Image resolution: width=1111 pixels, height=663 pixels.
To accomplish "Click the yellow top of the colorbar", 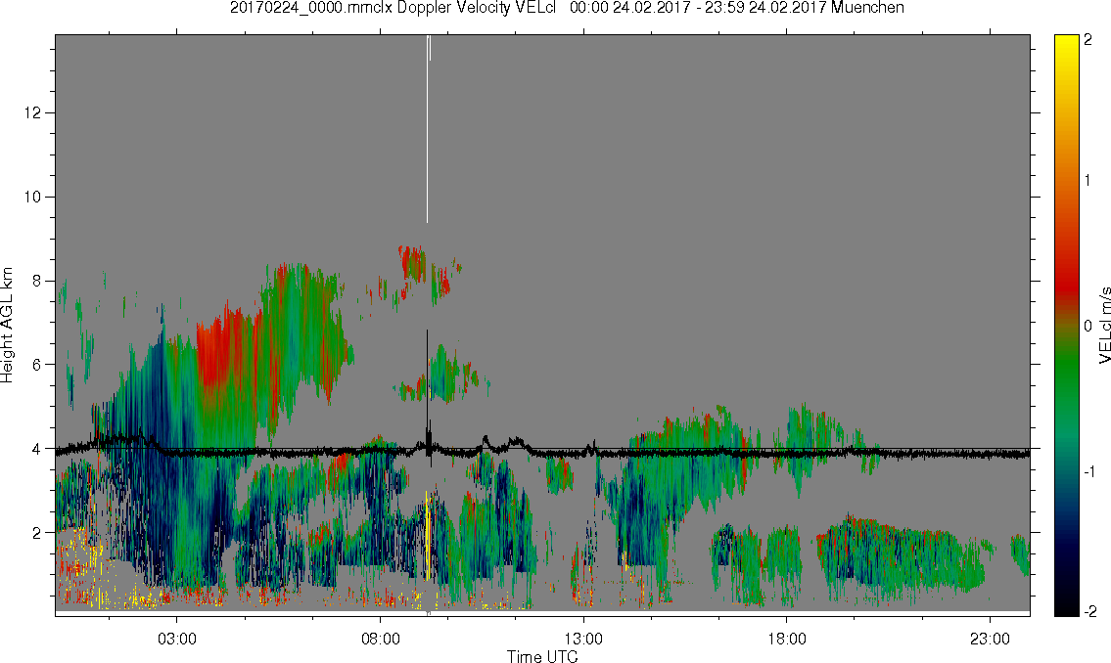I will [1066, 46].
